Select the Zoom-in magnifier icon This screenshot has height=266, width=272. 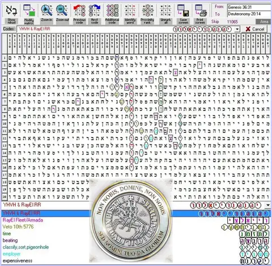click(46, 10)
